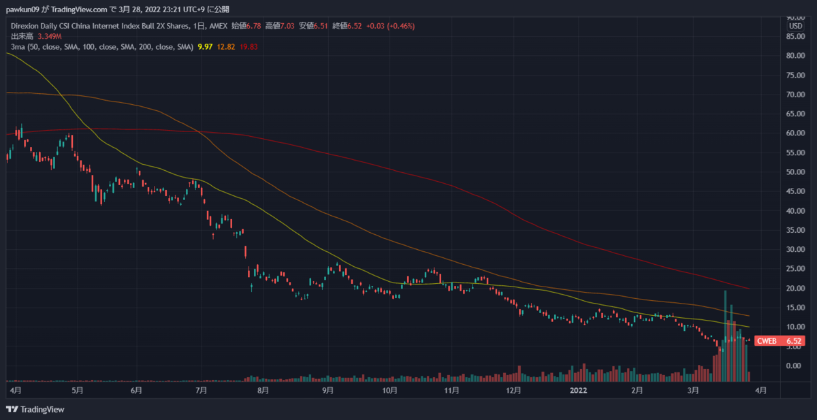Click the 80.00 price axis label
The width and height of the screenshot is (817, 420).
click(x=796, y=56)
